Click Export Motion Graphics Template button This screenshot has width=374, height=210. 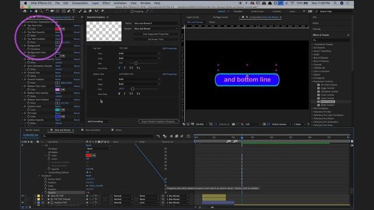point(158,121)
